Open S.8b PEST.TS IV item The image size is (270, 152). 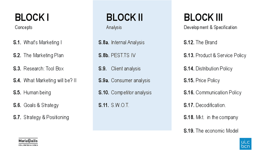[x=117, y=55]
